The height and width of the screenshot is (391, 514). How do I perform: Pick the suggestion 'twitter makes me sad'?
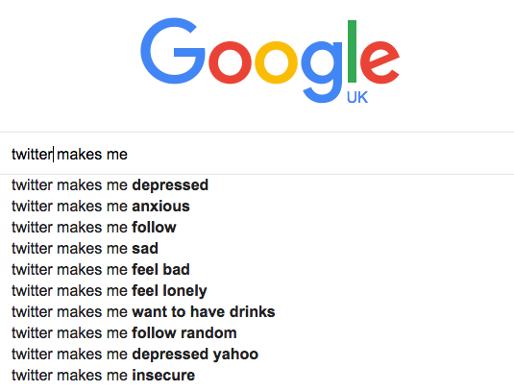tap(257, 249)
